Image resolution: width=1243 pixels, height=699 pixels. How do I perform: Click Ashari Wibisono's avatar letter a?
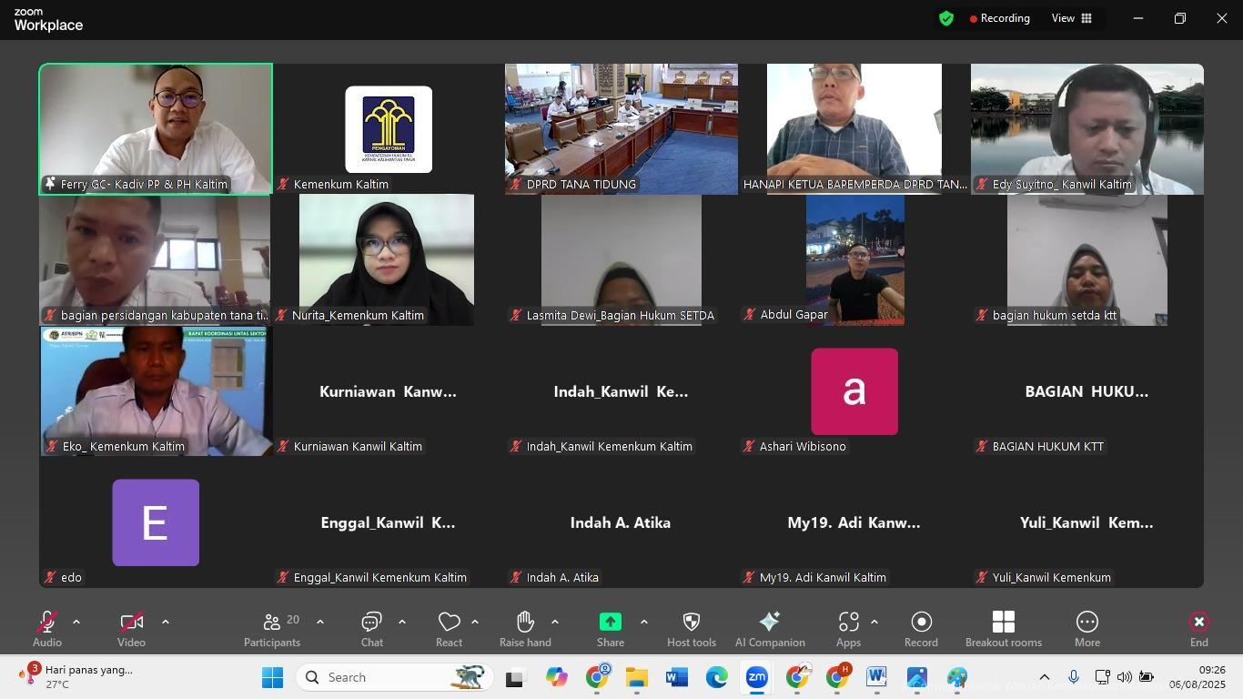[x=854, y=391]
